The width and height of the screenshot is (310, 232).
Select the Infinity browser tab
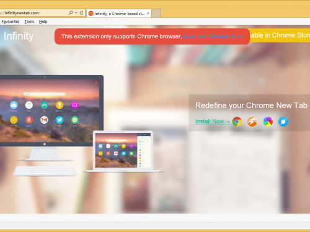point(119,14)
